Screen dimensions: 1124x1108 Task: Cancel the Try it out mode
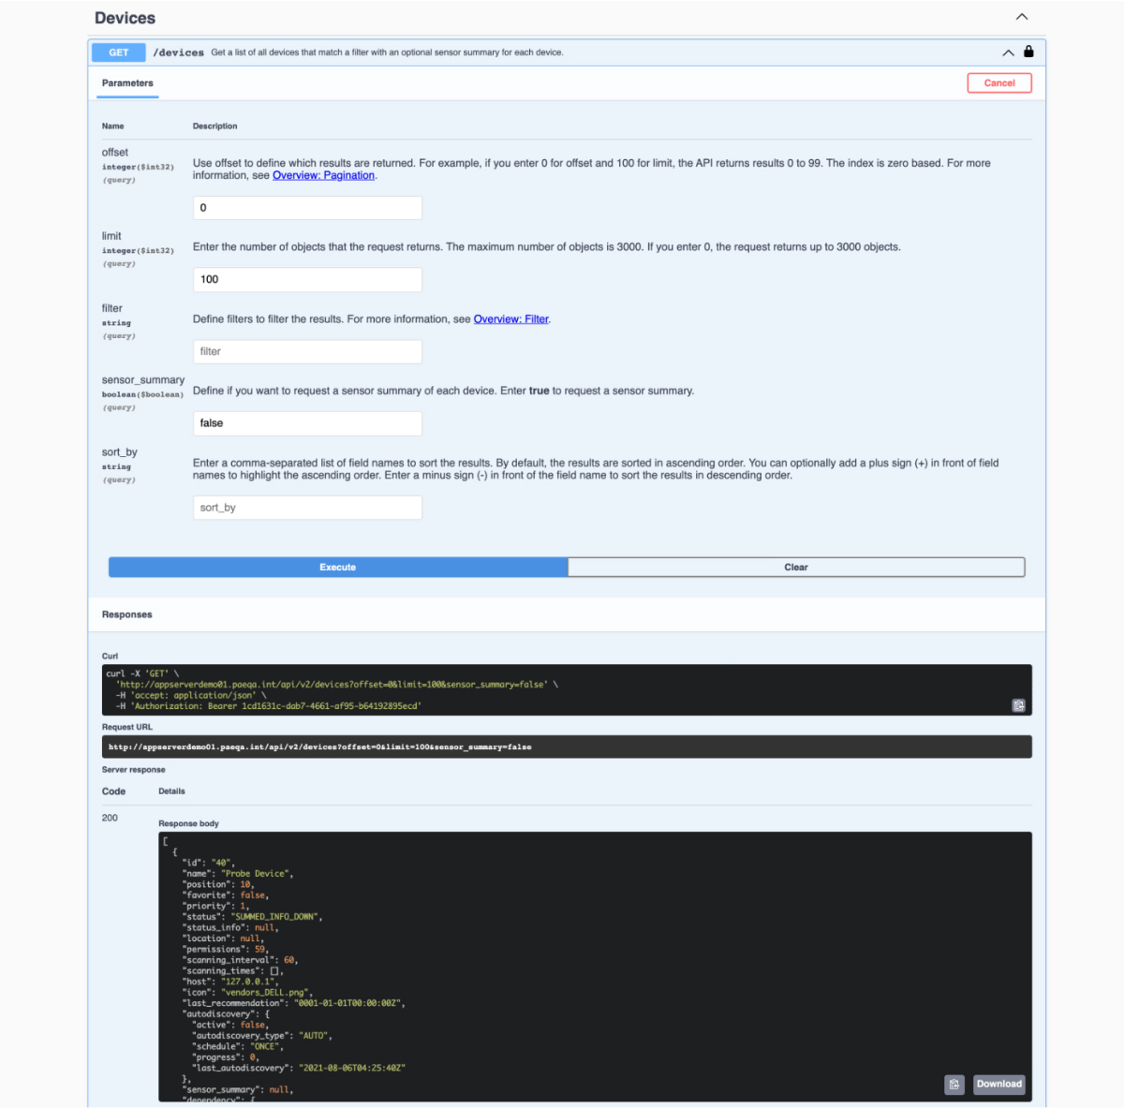pyautogui.click(x=998, y=82)
